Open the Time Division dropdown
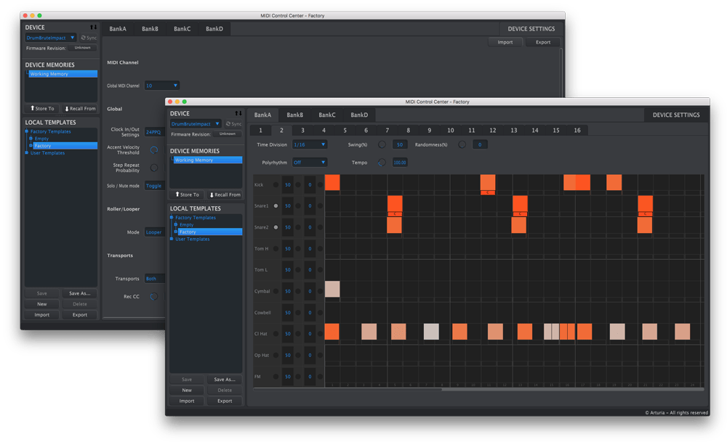The width and height of the screenshot is (727, 442). pyautogui.click(x=309, y=145)
